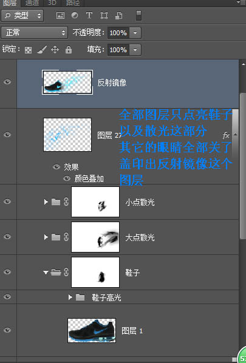This screenshot has width=246, height=363.
Task: Click the open folder icon of 鞋子
Action: point(56,272)
